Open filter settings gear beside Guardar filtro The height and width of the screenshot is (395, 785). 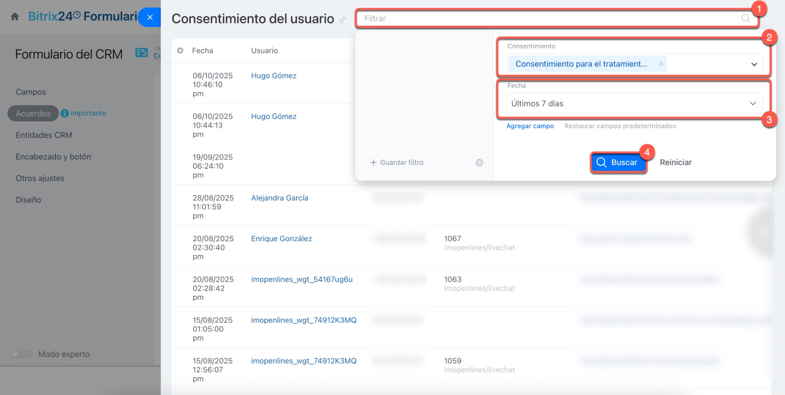tap(480, 163)
